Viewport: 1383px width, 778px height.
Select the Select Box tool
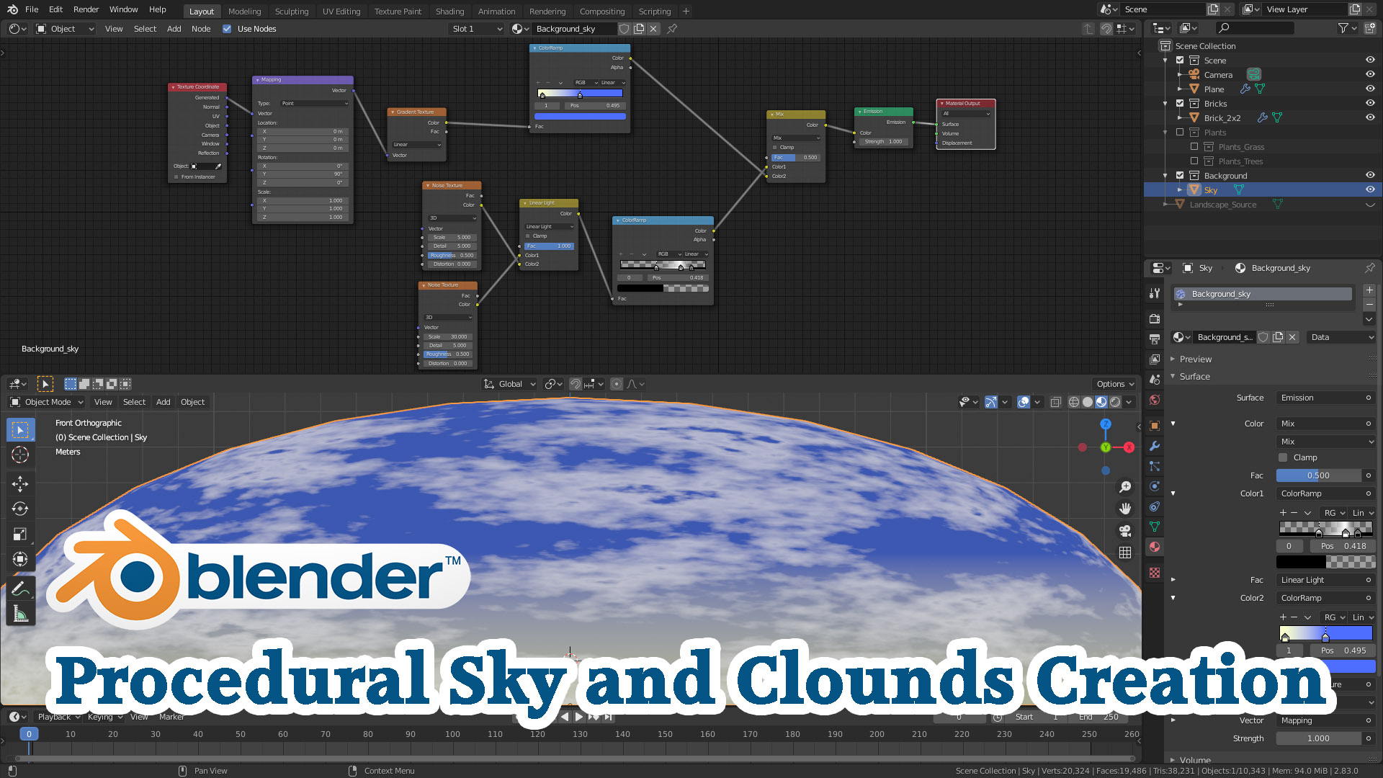coord(20,430)
